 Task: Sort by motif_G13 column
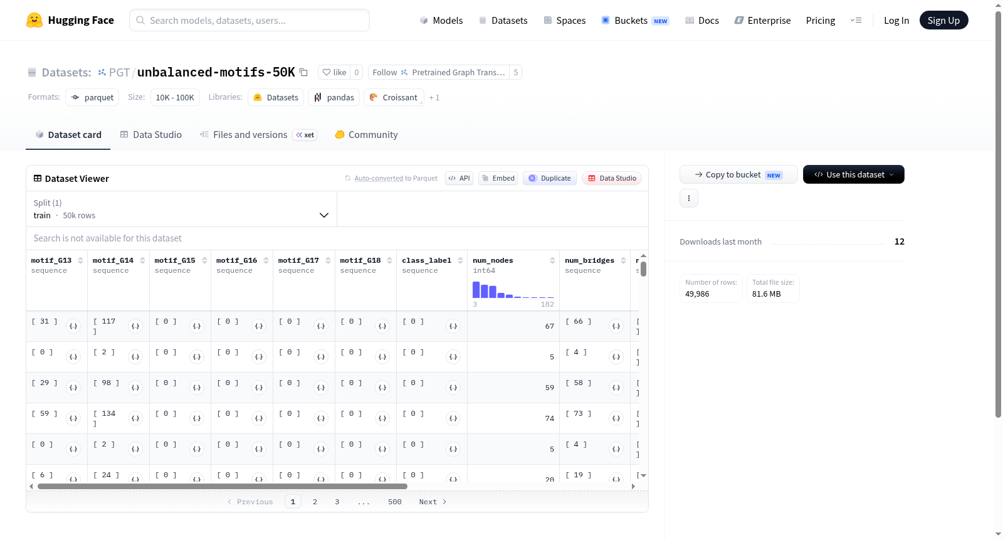[x=80, y=260]
